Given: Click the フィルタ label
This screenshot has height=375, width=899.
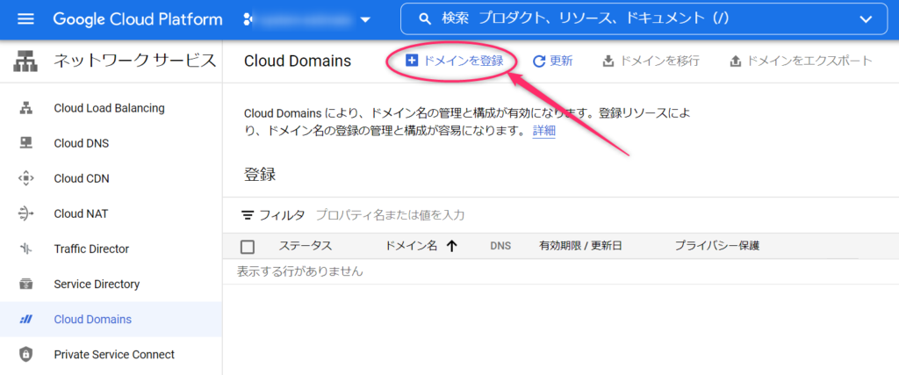Looking at the screenshot, I should click(x=282, y=215).
